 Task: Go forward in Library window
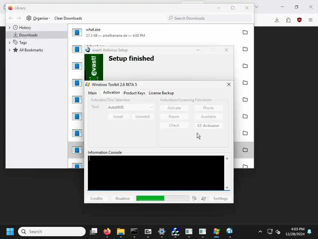pos(19,18)
